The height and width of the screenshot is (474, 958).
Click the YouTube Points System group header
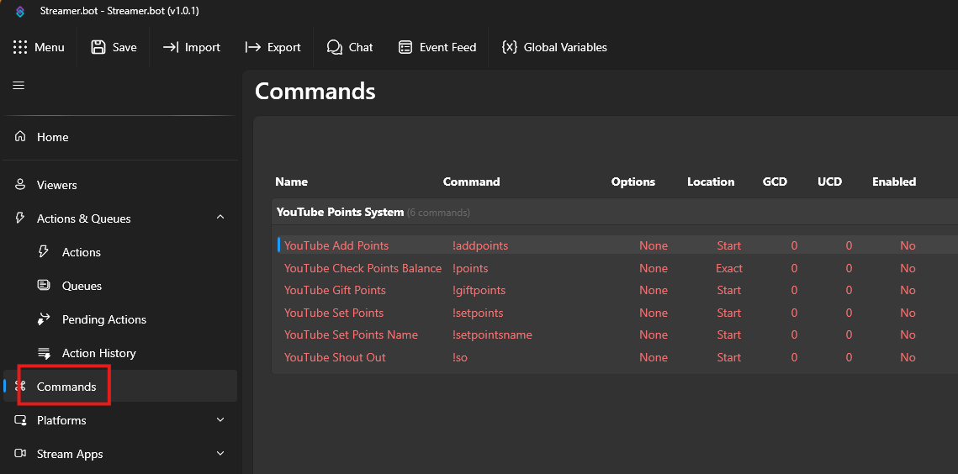tap(340, 212)
